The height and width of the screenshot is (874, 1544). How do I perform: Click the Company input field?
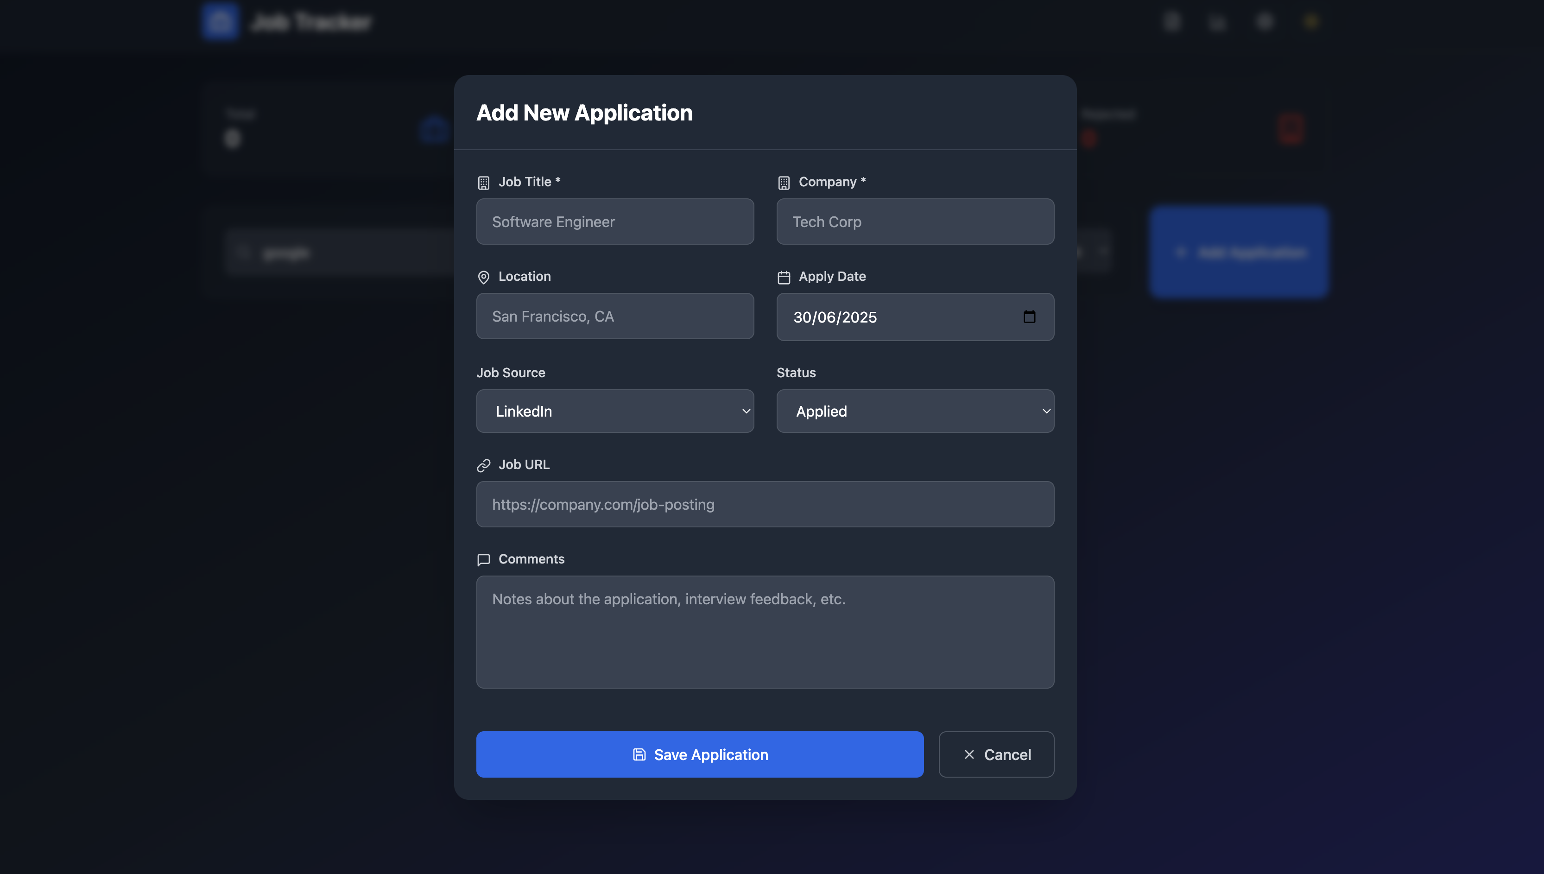(x=915, y=222)
